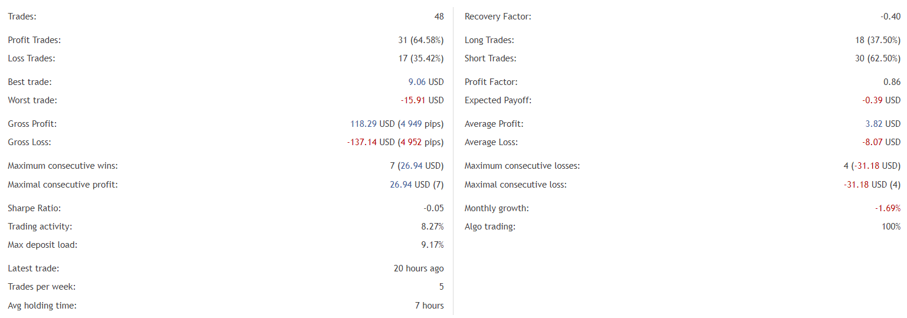
Task: Click the Algo trading label
Action: tap(490, 227)
